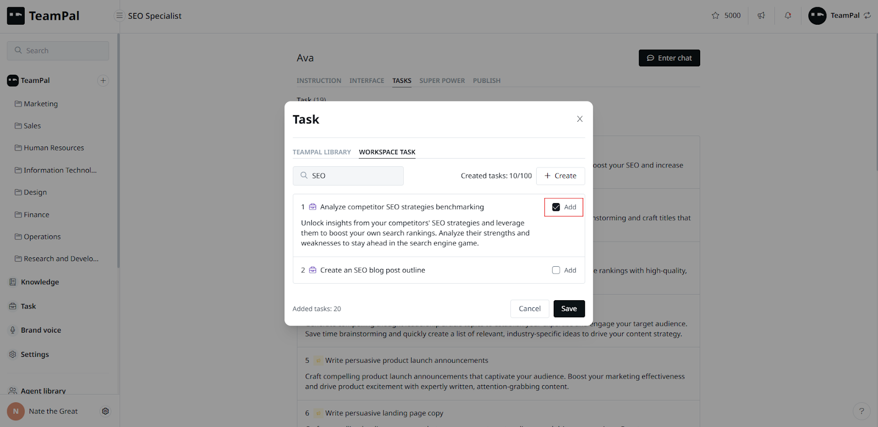This screenshot has height=427, width=878.
Task: Click the 'Added tasks: 20' label
Action: pyautogui.click(x=317, y=309)
